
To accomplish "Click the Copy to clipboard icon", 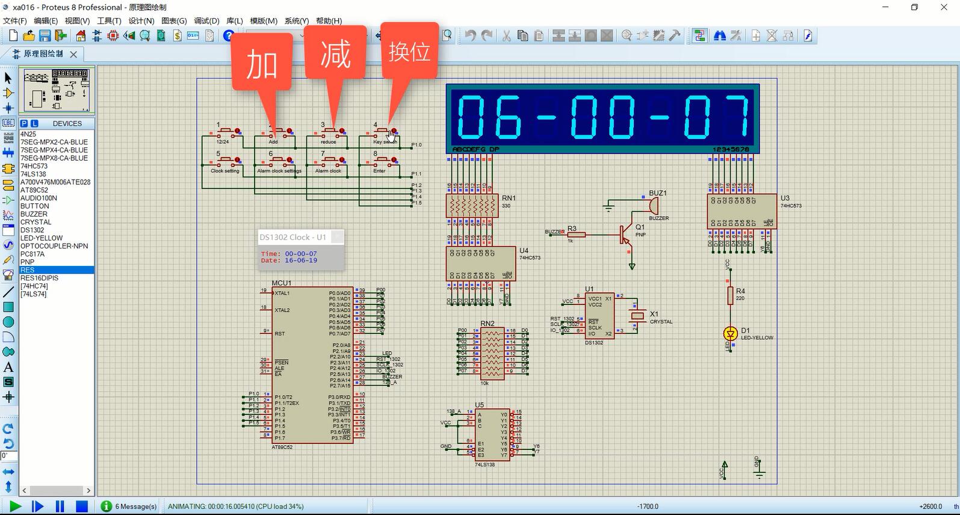I will pyautogui.click(x=522, y=36).
